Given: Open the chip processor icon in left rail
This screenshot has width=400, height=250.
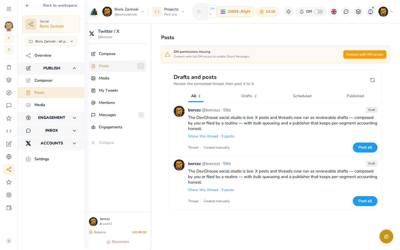Looking at the screenshot, I should 9,195.
